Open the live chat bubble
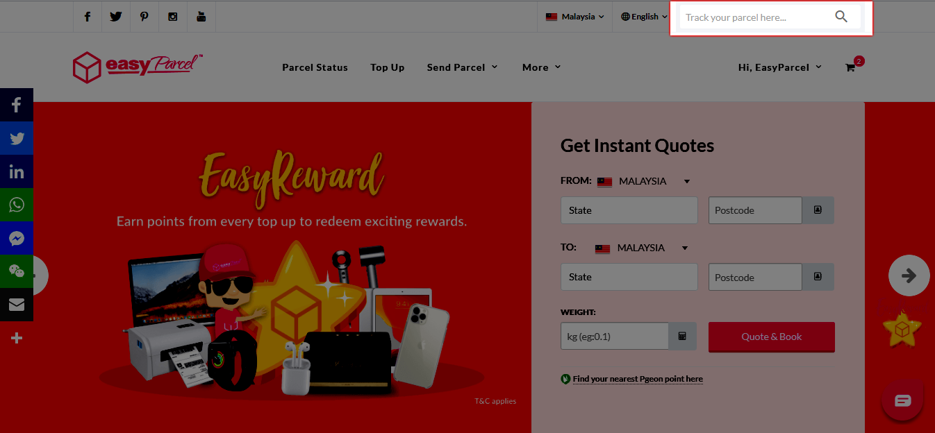Viewport: 935px width, 433px height. pos(902,400)
